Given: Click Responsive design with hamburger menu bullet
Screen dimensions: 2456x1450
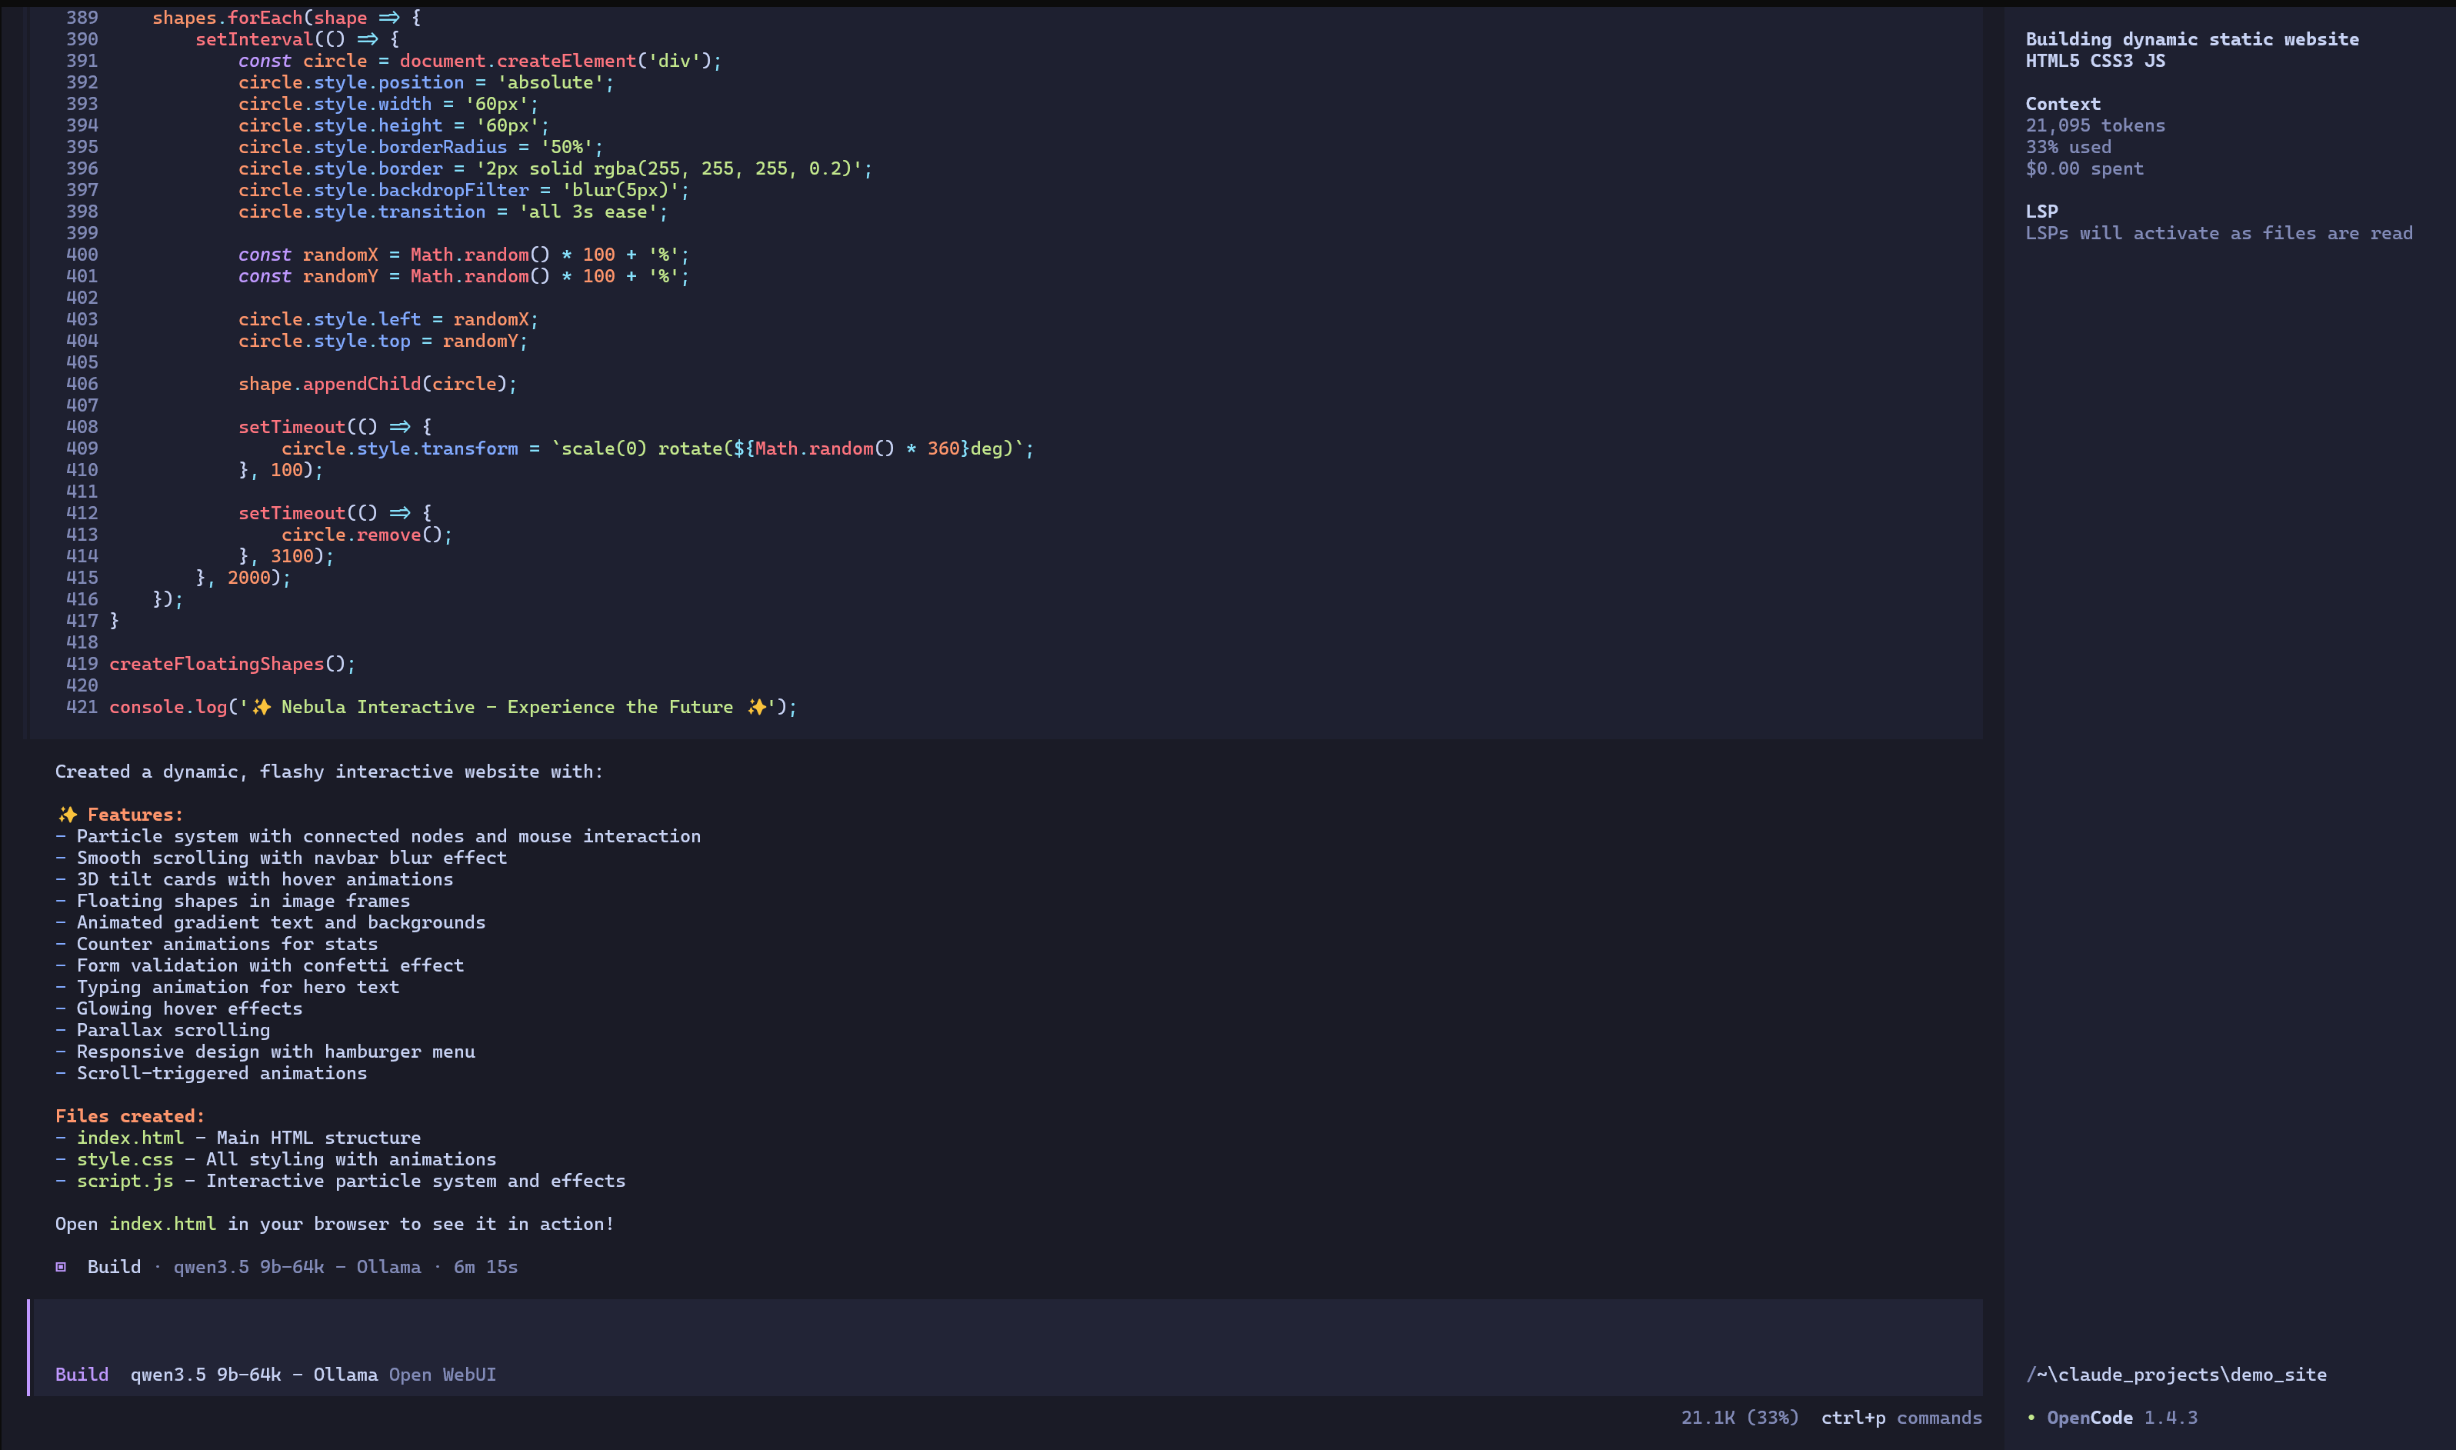Looking at the screenshot, I should (265, 1052).
